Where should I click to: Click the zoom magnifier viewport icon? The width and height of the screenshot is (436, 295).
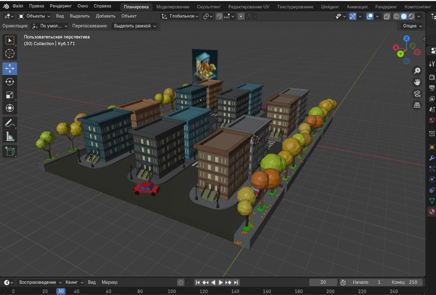click(x=417, y=71)
